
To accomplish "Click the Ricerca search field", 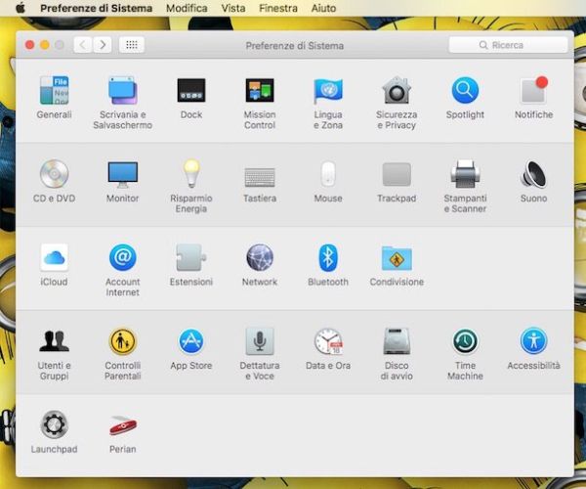I will coord(508,45).
